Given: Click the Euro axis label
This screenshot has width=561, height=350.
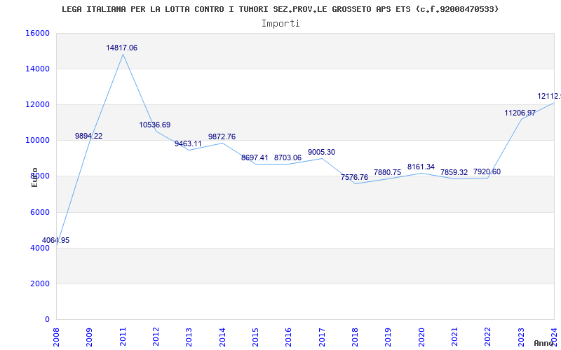Looking at the screenshot, I should (x=34, y=178).
